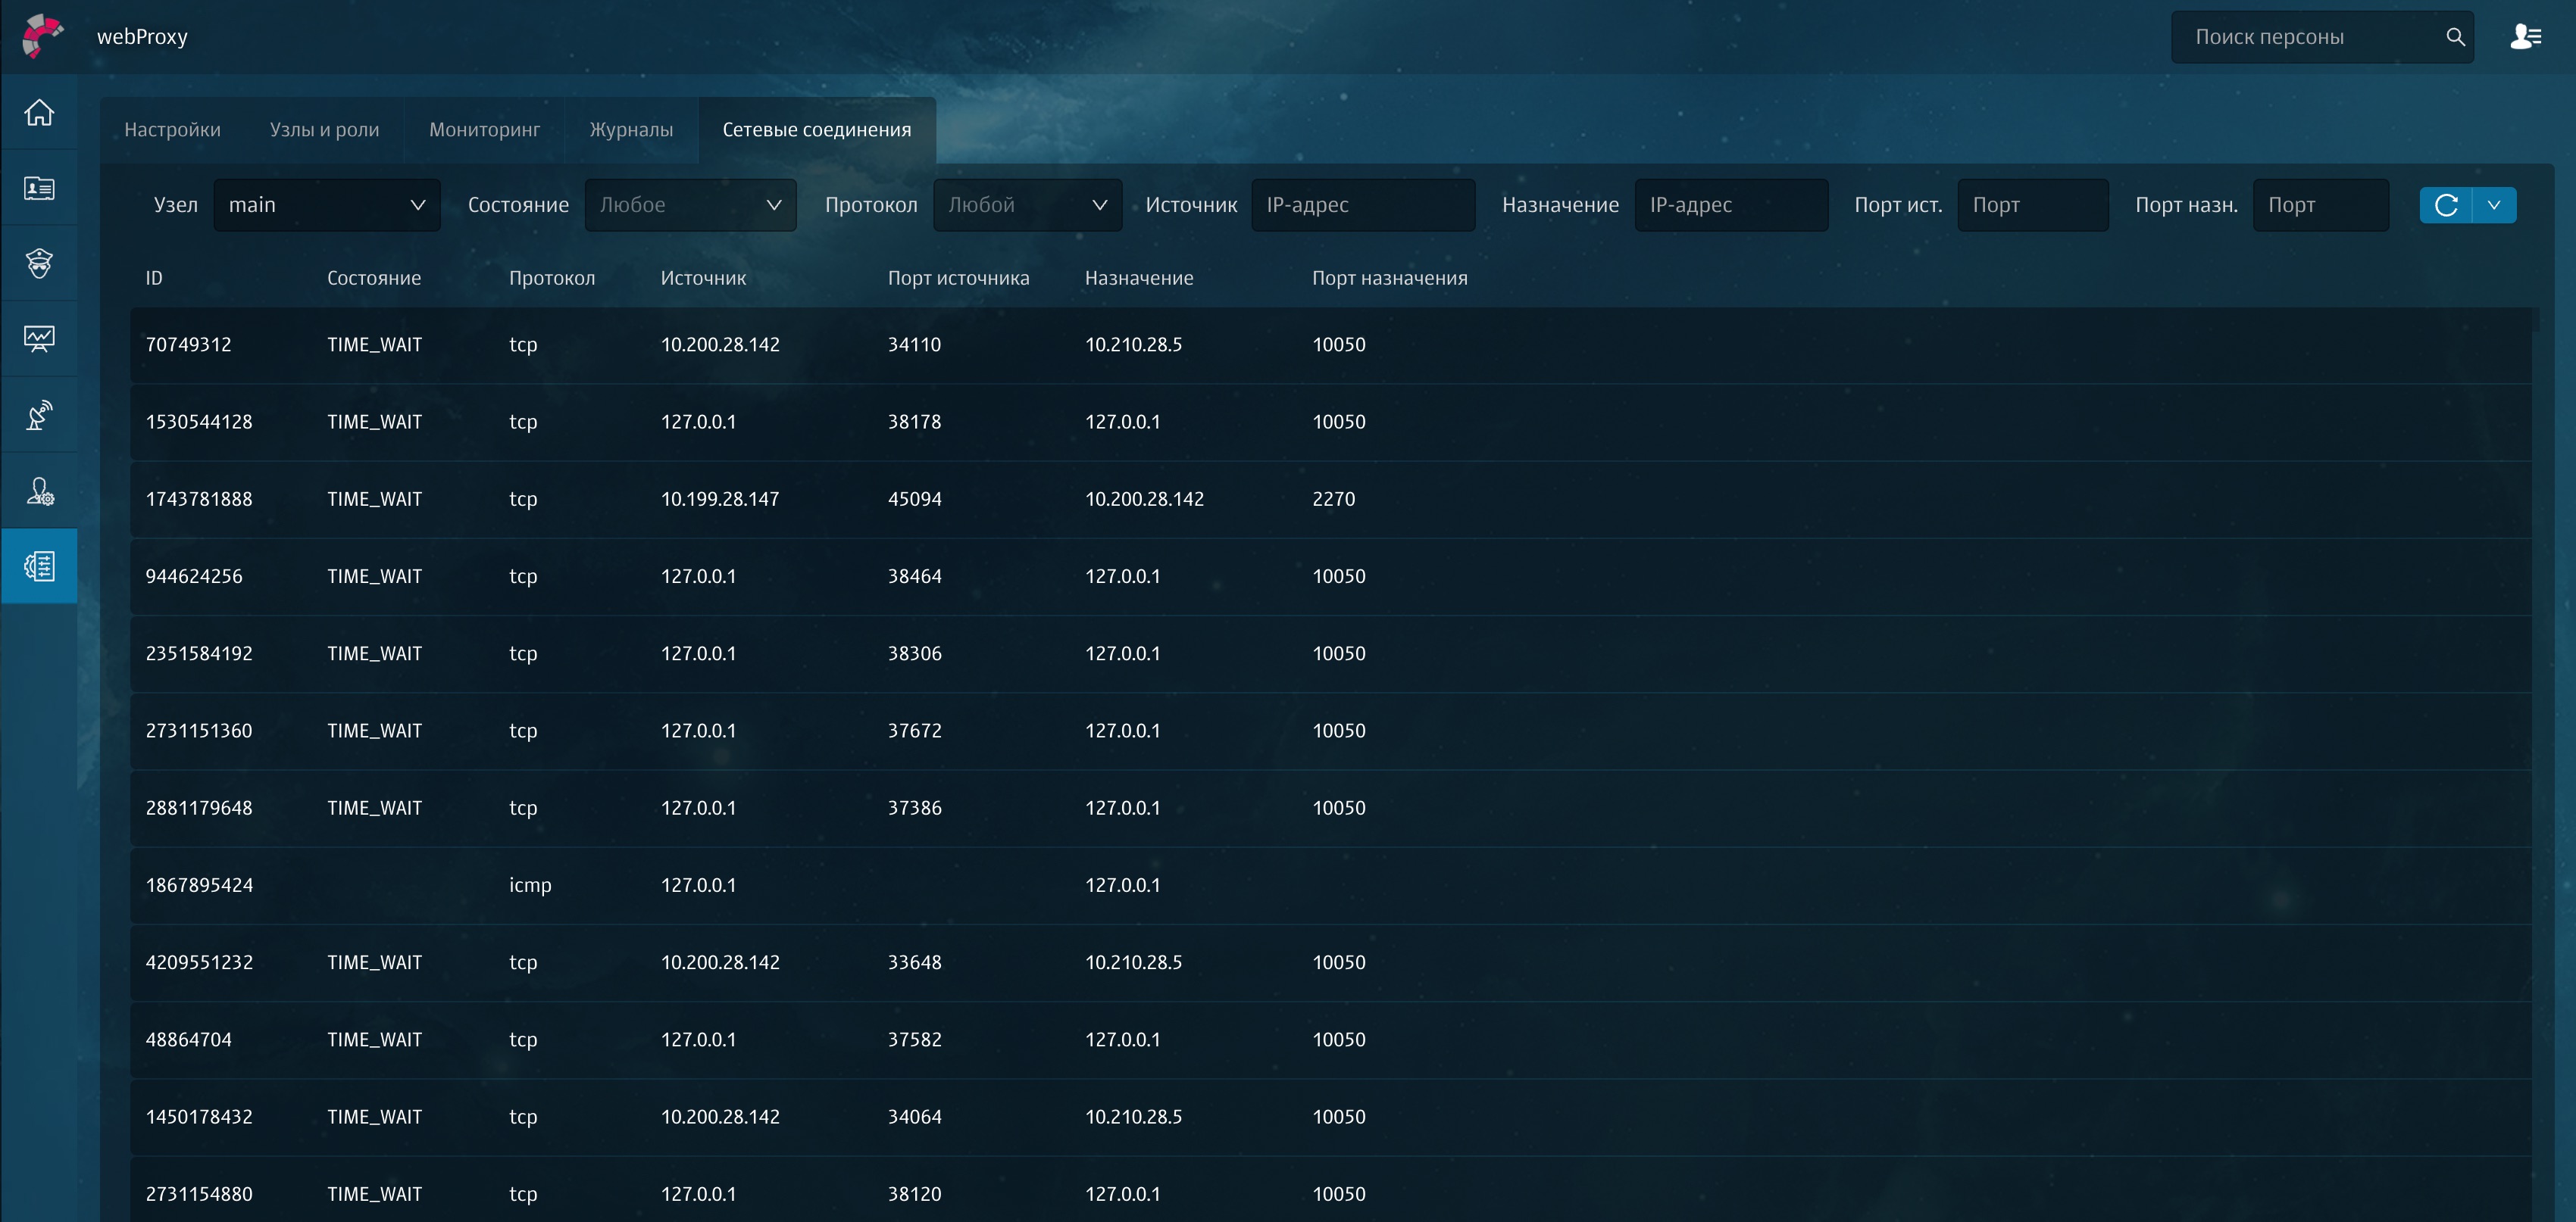Open the monitor chart sidebar icon
The width and height of the screenshot is (2576, 1222).
coord(39,338)
